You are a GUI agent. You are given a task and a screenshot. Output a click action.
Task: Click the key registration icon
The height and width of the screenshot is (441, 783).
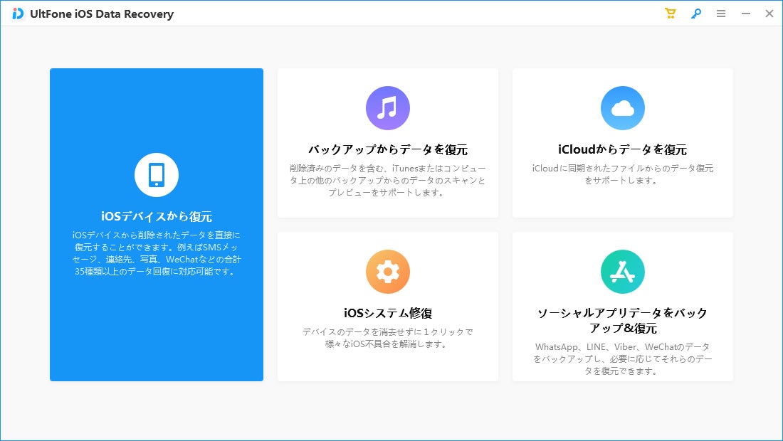pyautogui.click(x=695, y=14)
